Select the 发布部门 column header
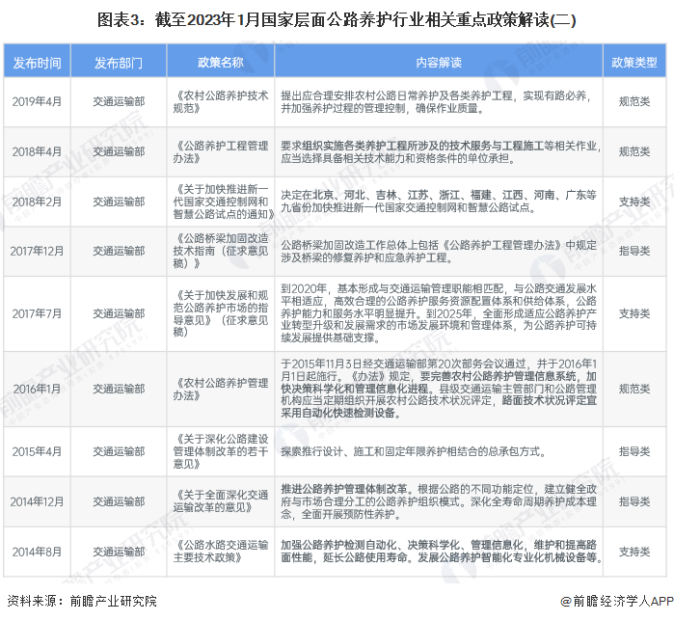Image resolution: width=674 pixels, height=621 pixels. coord(119,62)
